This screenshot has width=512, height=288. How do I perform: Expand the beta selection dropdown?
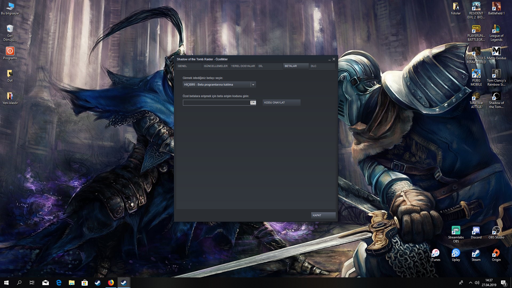[219, 85]
